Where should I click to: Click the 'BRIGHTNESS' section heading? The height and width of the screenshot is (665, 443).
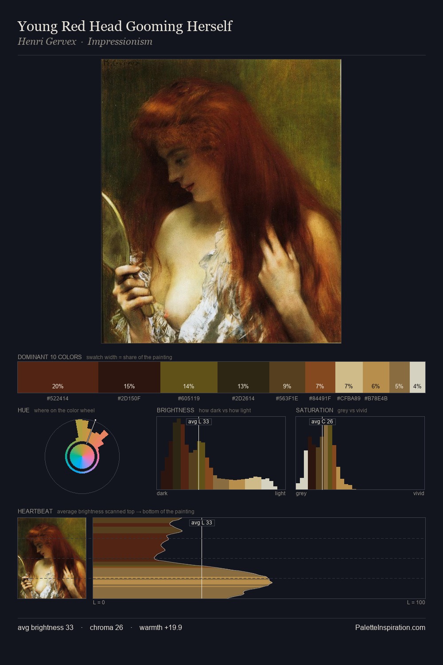coord(175,410)
